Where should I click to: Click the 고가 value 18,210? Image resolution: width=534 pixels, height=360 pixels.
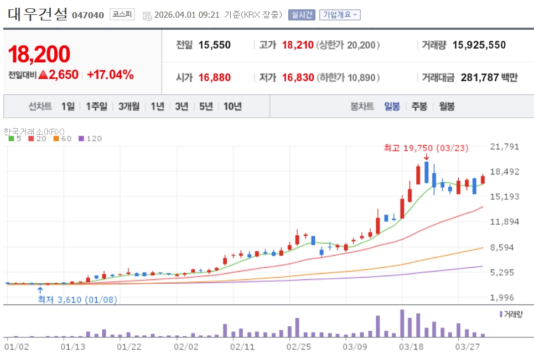coord(298,45)
